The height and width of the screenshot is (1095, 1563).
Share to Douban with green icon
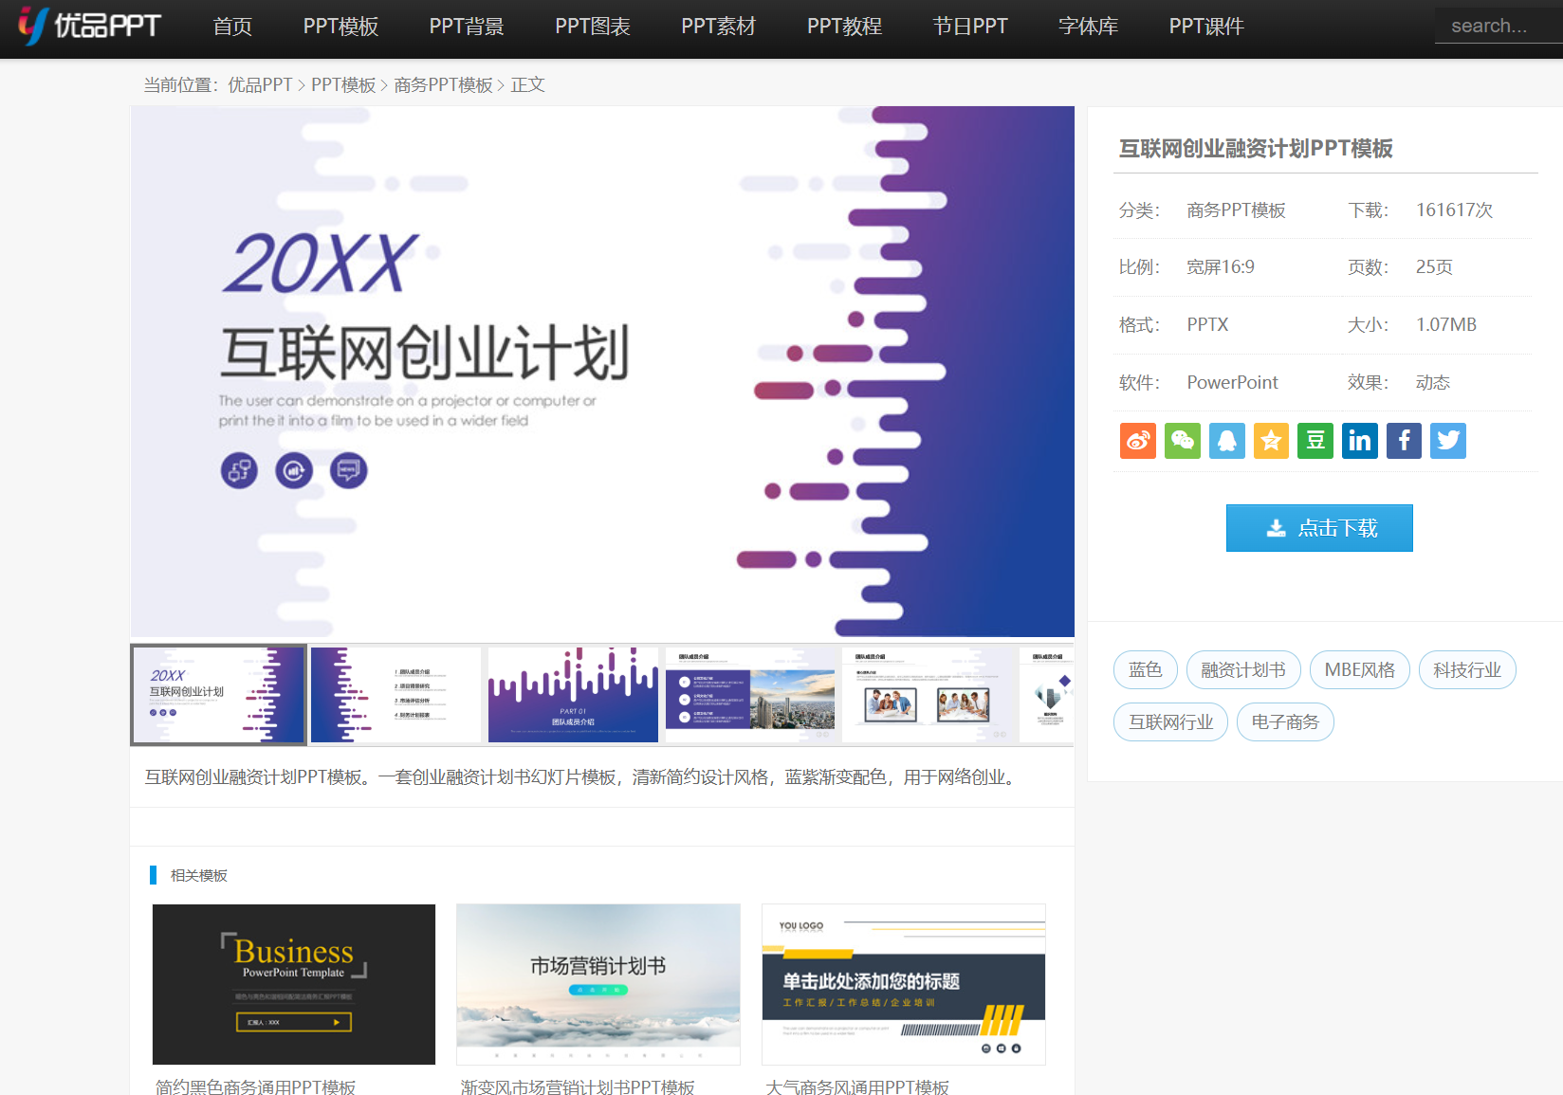point(1315,441)
